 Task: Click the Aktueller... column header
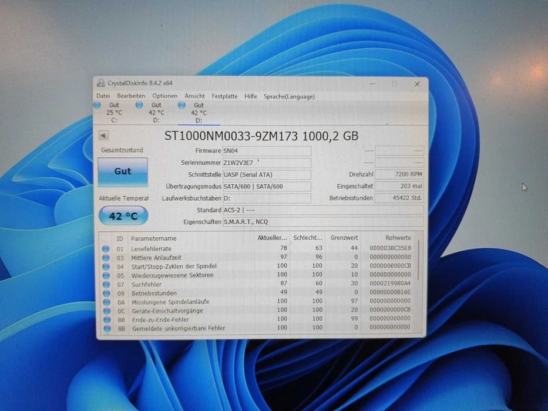[273, 238]
